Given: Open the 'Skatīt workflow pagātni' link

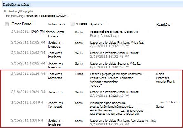Looking at the screenshot, I should tap(20, 11).
